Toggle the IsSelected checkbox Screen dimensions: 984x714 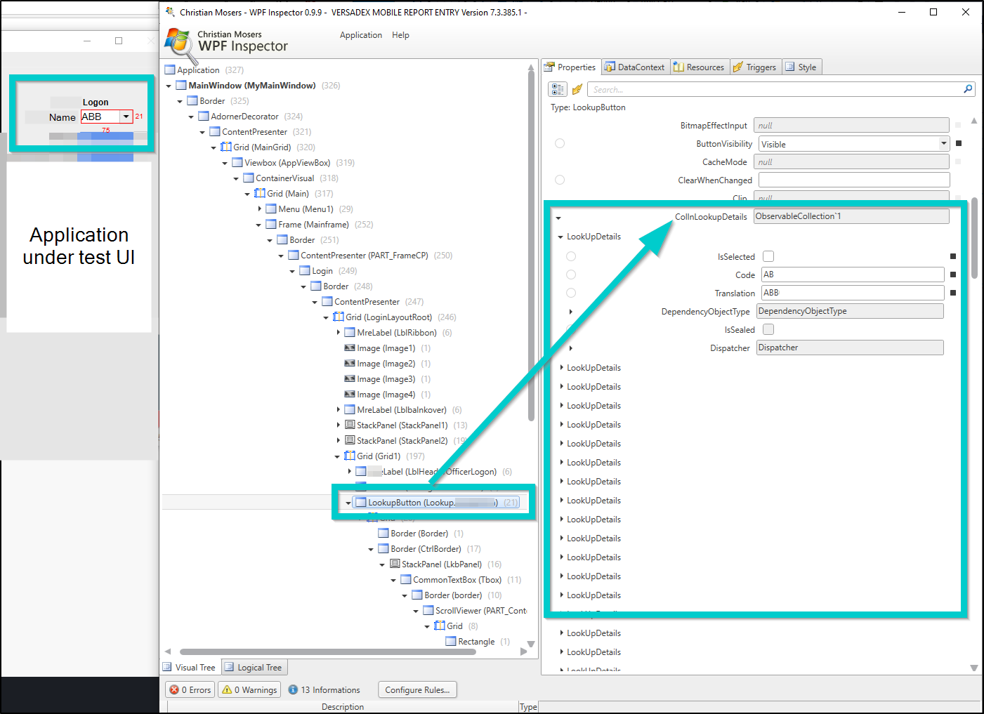768,256
